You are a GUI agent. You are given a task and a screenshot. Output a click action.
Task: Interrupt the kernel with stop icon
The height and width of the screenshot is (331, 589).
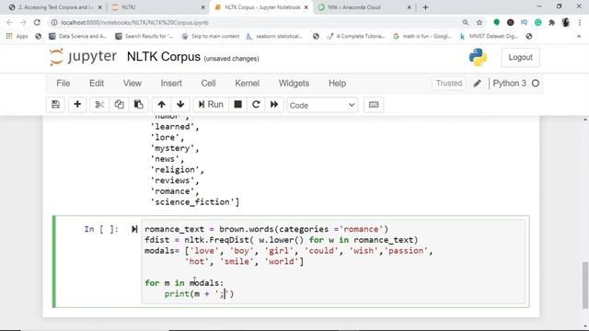(x=237, y=105)
